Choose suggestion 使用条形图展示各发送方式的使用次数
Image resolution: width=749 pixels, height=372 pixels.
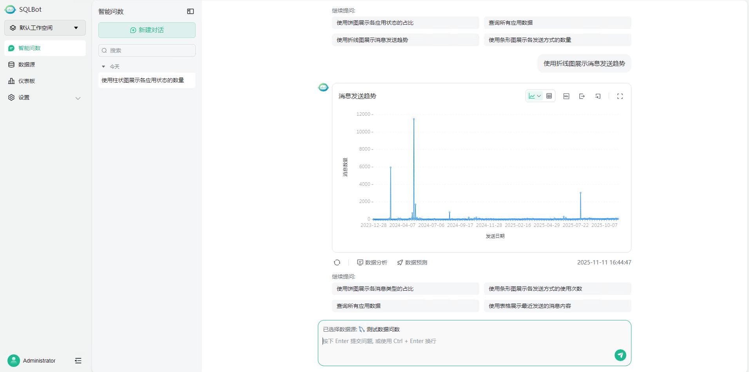click(558, 289)
